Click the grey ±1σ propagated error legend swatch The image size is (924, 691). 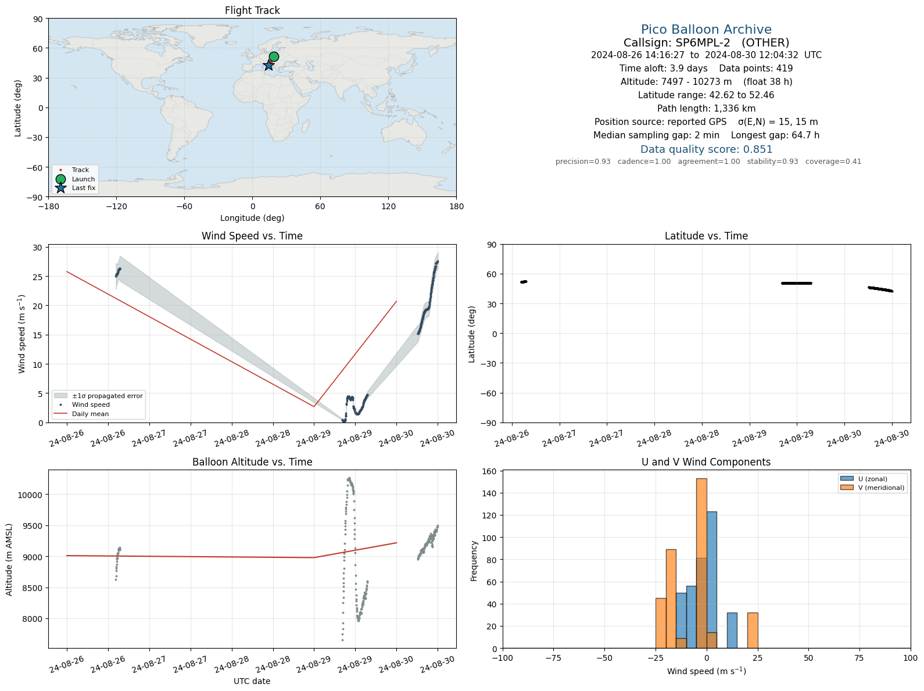point(60,396)
